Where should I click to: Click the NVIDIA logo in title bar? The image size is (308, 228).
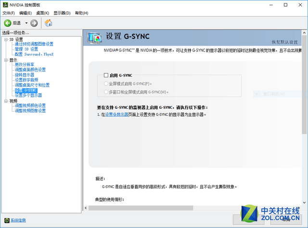[x=5, y=5]
